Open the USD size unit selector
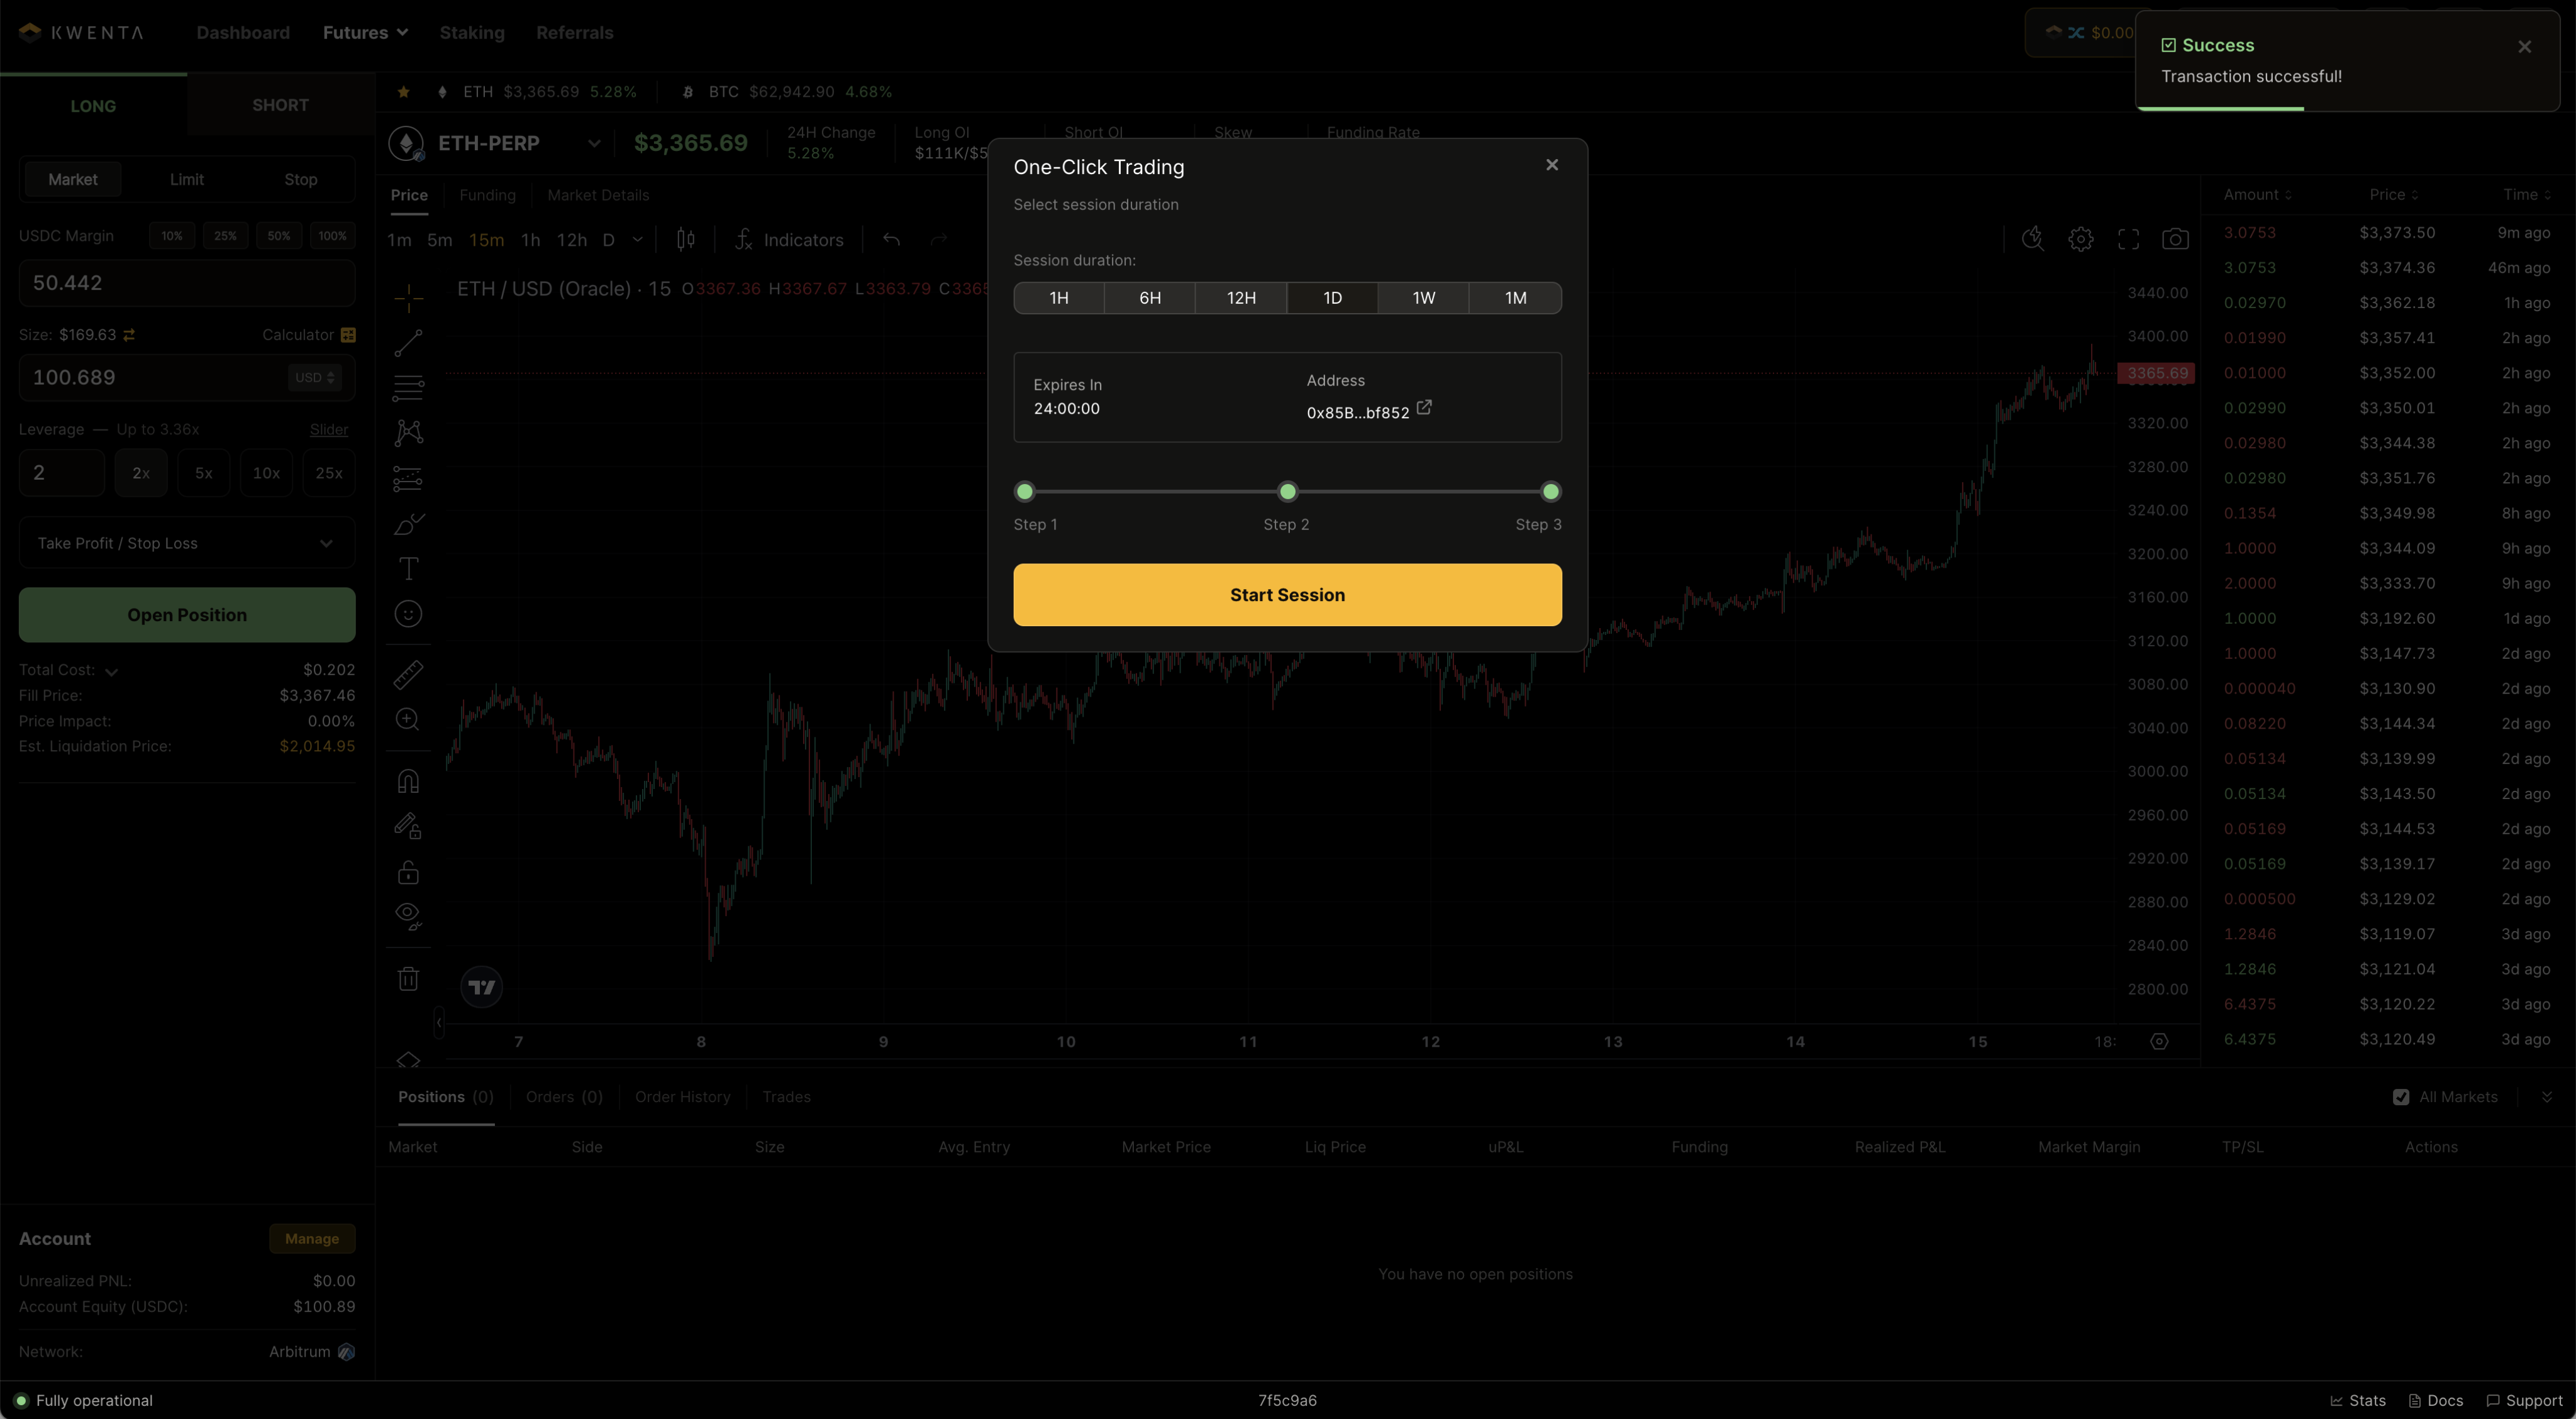The image size is (2576, 1419). pos(315,378)
